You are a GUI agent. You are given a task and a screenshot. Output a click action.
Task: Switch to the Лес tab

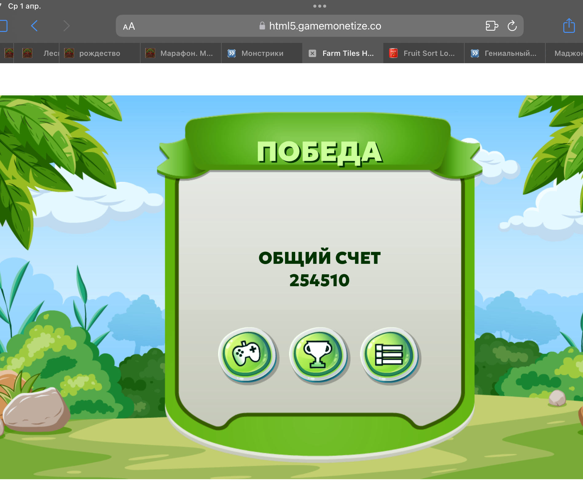pos(37,53)
